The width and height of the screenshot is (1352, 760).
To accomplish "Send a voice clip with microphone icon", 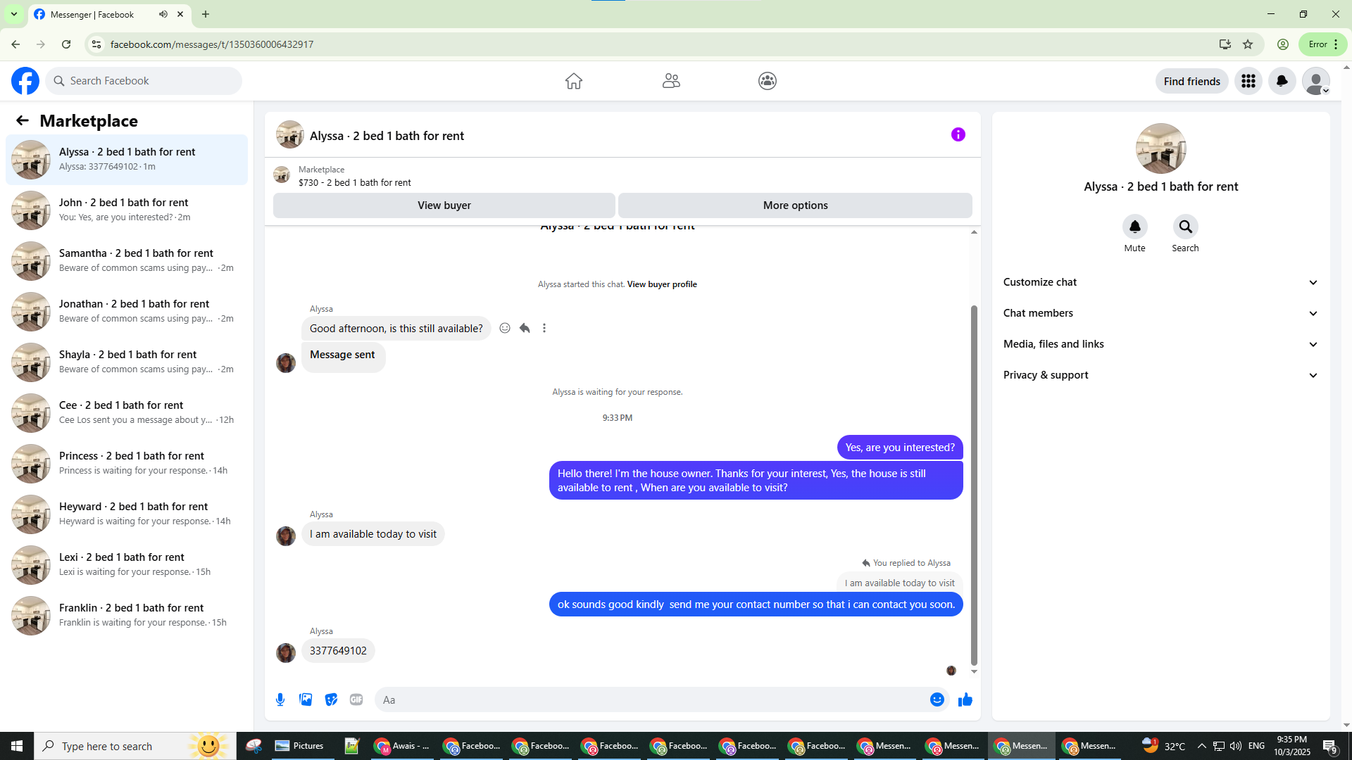I will point(280,699).
